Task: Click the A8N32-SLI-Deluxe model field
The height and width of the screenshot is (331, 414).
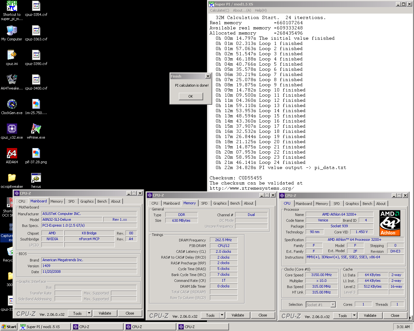Action: 72,219
